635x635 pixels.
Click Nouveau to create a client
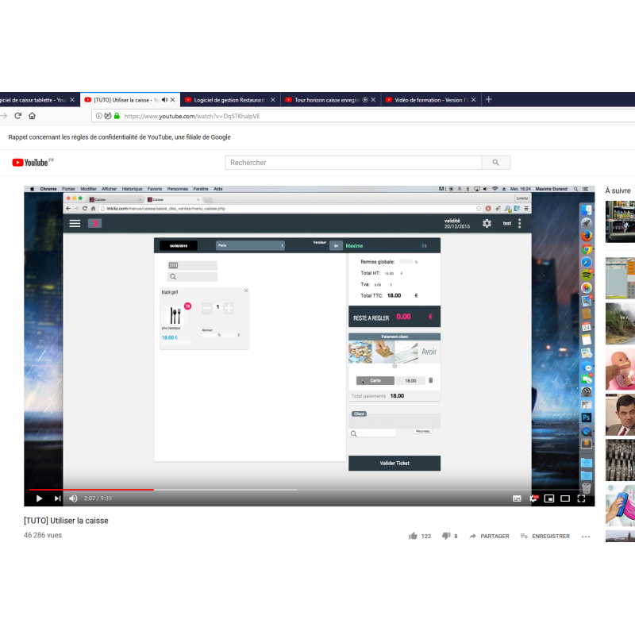click(x=421, y=430)
